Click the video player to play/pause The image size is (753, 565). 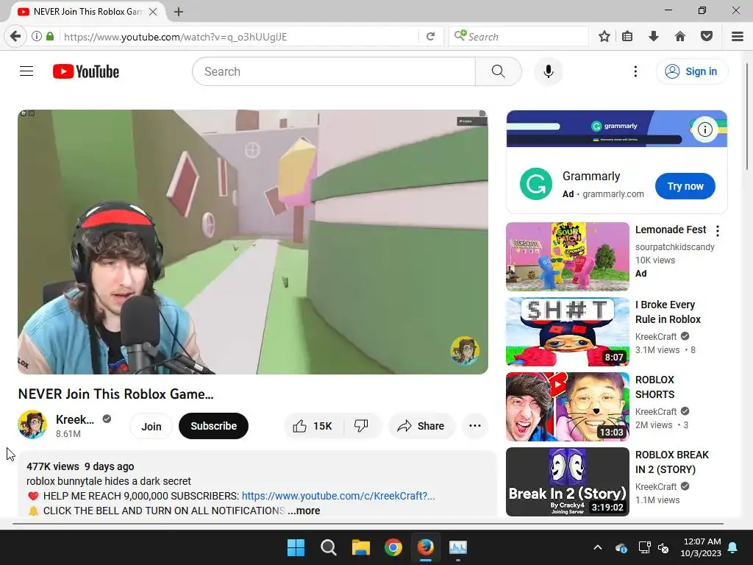[253, 241]
